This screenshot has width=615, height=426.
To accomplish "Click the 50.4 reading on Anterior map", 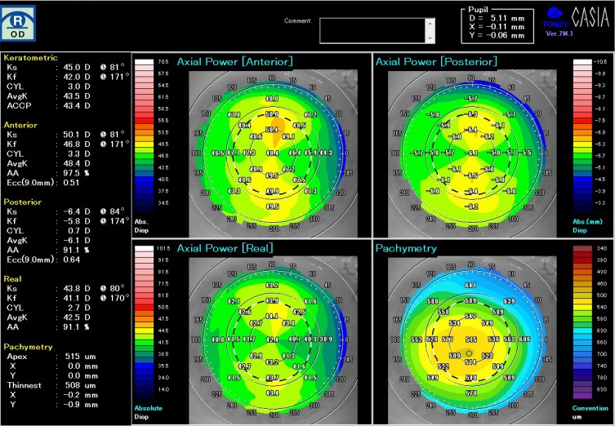I will (x=272, y=129).
